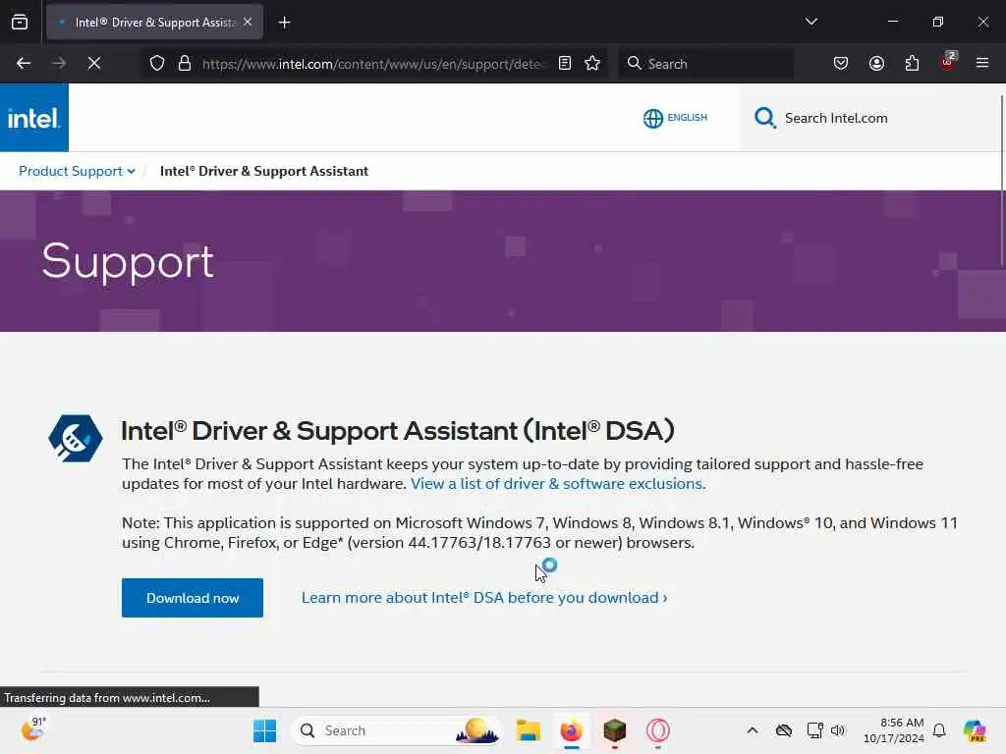This screenshot has height=754, width=1006.
Task: Open the Copilot preview icon
Action: [974, 730]
